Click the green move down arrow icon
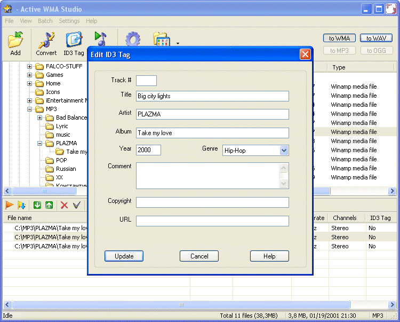 point(37,205)
